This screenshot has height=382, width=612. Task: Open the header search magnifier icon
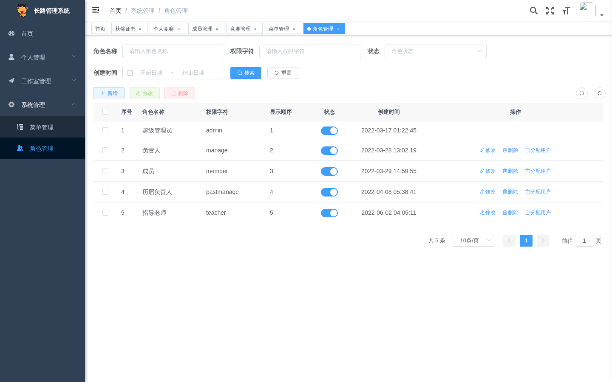click(x=534, y=11)
